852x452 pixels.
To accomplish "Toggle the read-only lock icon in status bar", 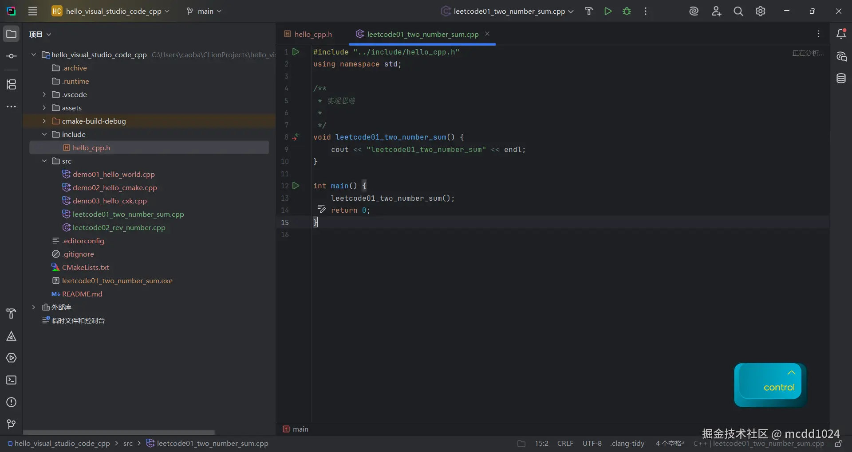I will [838, 444].
